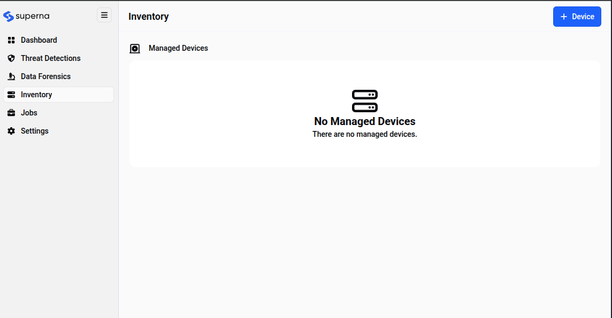Screen dimensions: 612x318
Task: Click the Data Forensics microscope icon
Action: pos(11,76)
